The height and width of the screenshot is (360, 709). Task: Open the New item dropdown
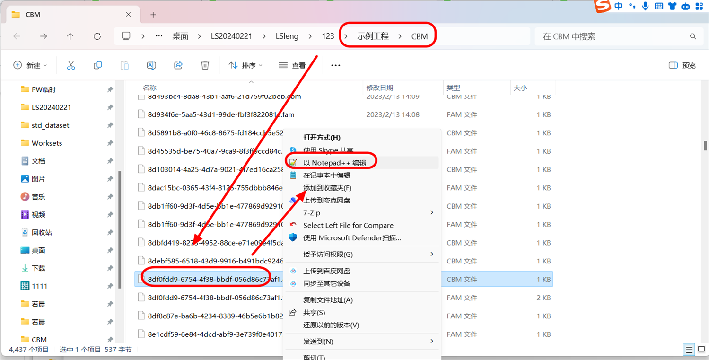(x=30, y=65)
